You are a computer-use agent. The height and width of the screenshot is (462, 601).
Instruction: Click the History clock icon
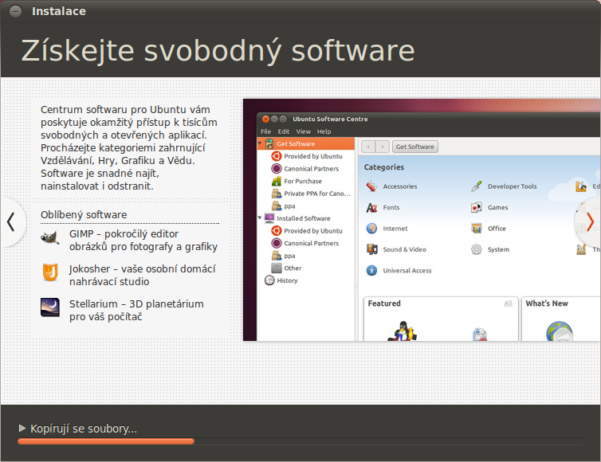269,280
